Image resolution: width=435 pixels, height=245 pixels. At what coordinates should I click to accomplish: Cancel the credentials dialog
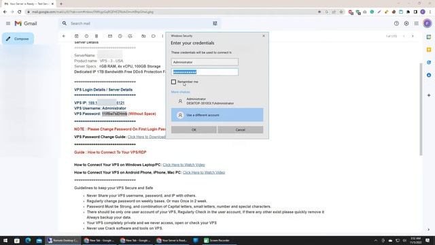tap(240, 130)
